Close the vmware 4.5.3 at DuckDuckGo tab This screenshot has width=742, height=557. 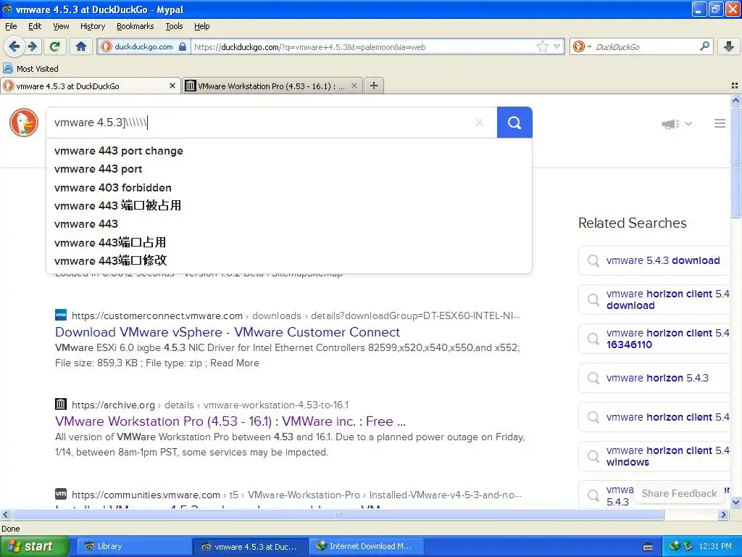[x=172, y=86]
